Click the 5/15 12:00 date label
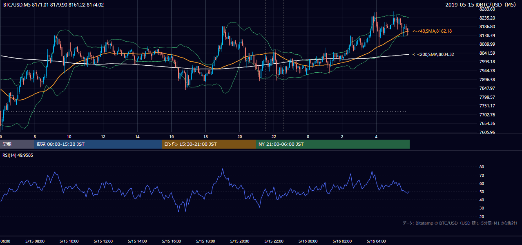 coord(103,241)
